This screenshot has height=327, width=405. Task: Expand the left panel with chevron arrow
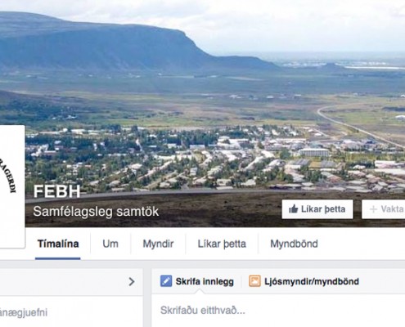point(132,281)
